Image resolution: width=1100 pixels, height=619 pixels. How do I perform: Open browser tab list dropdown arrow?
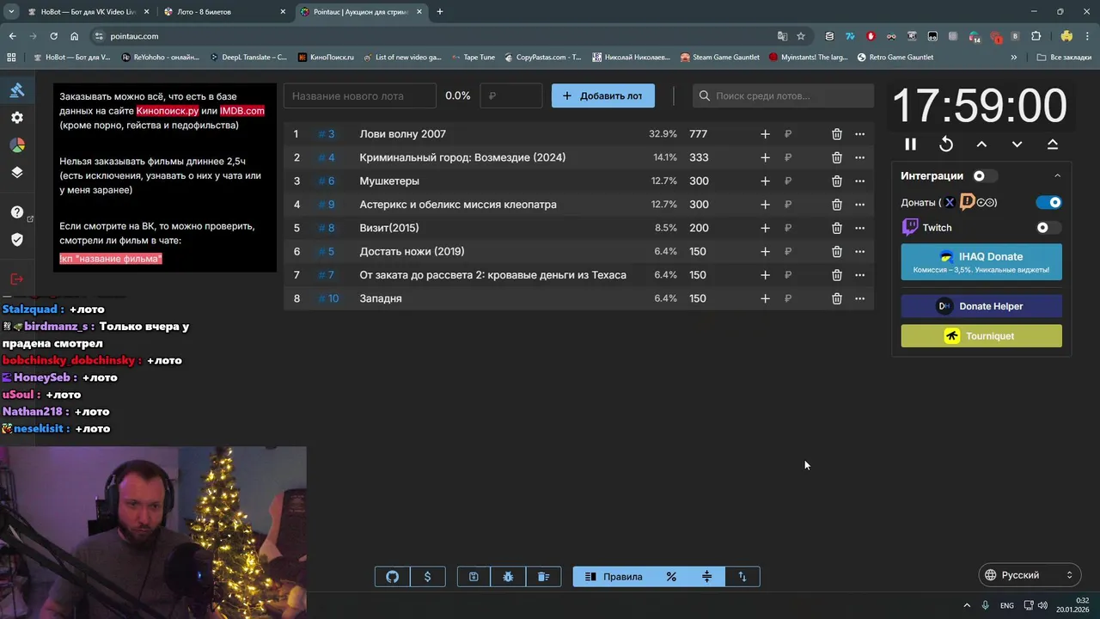(11, 12)
